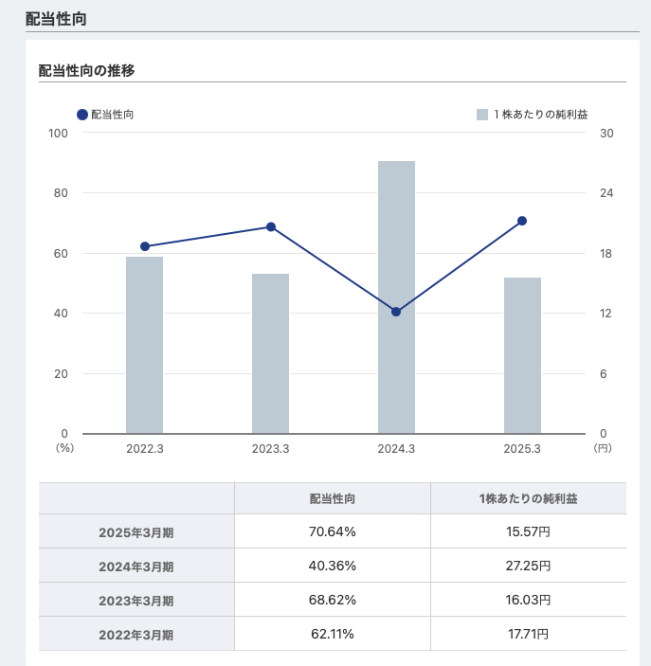Click the 1株あたりの純利益 legend gray square
The height and width of the screenshot is (666, 651).
coord(482,115)
